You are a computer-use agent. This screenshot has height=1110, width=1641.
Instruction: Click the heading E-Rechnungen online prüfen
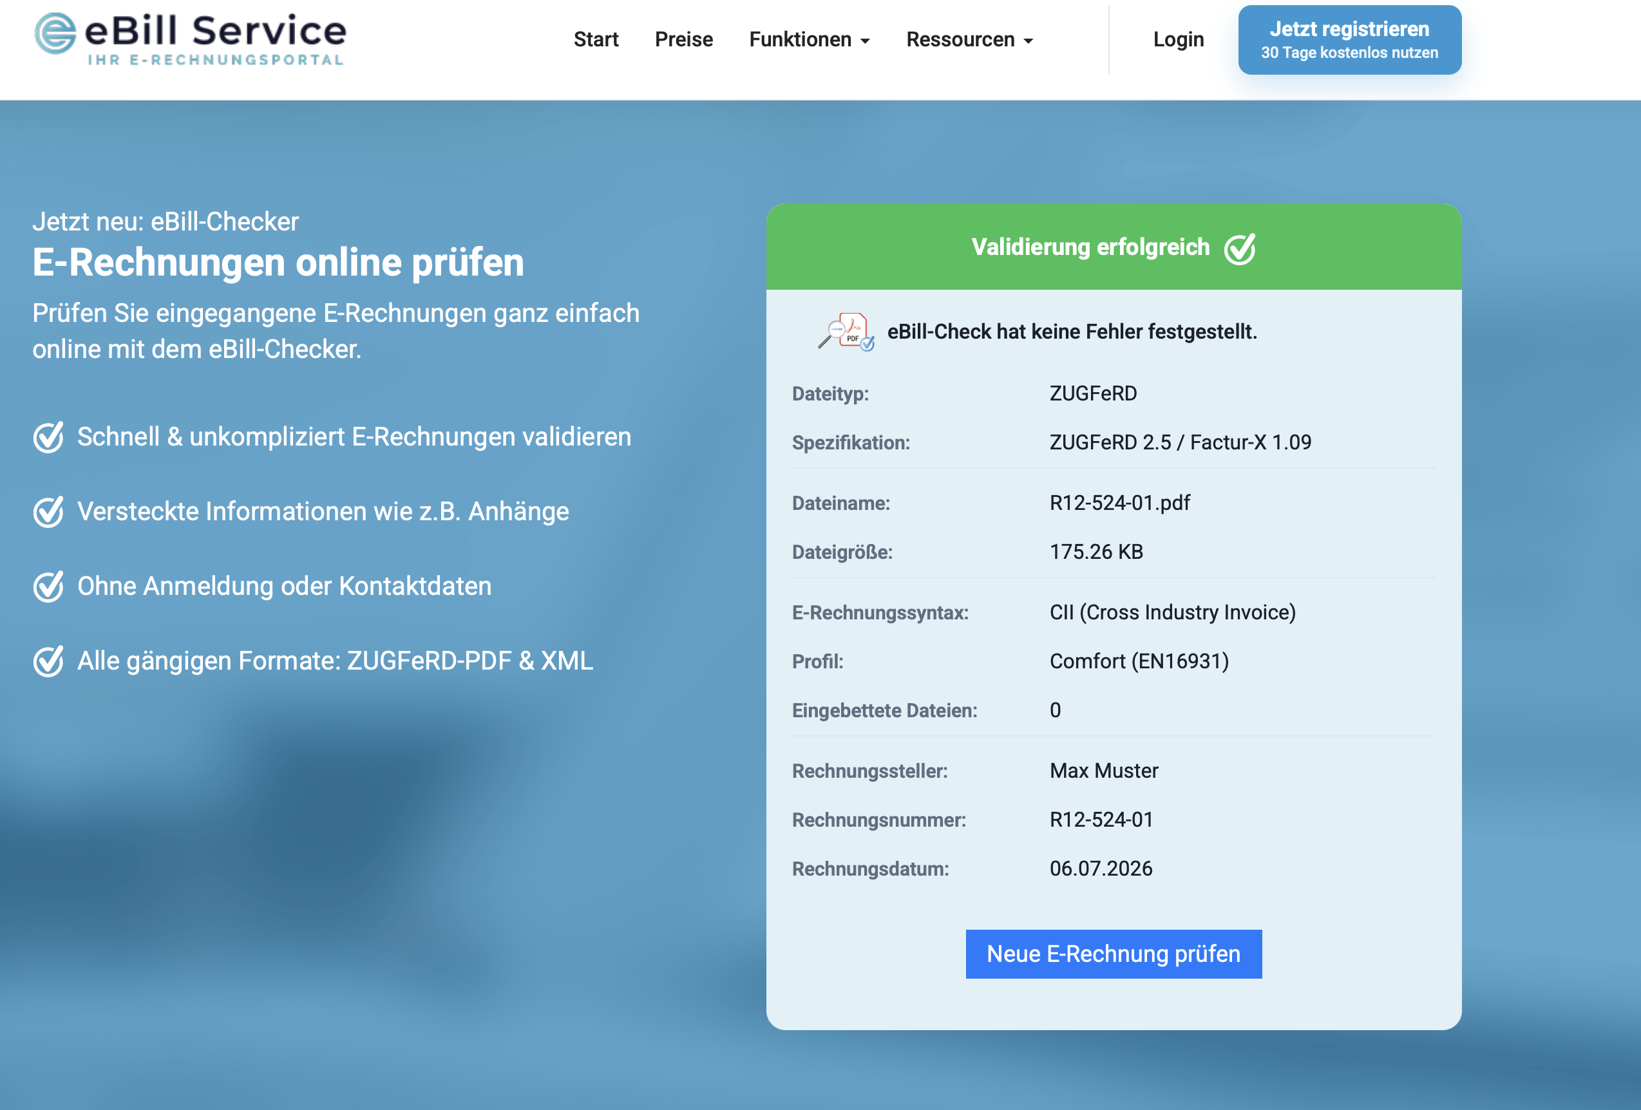click(278, 263)
